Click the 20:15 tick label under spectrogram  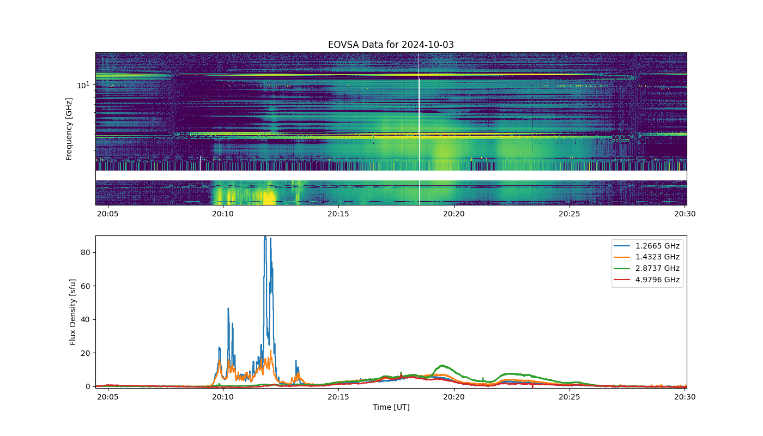(338, 214)
